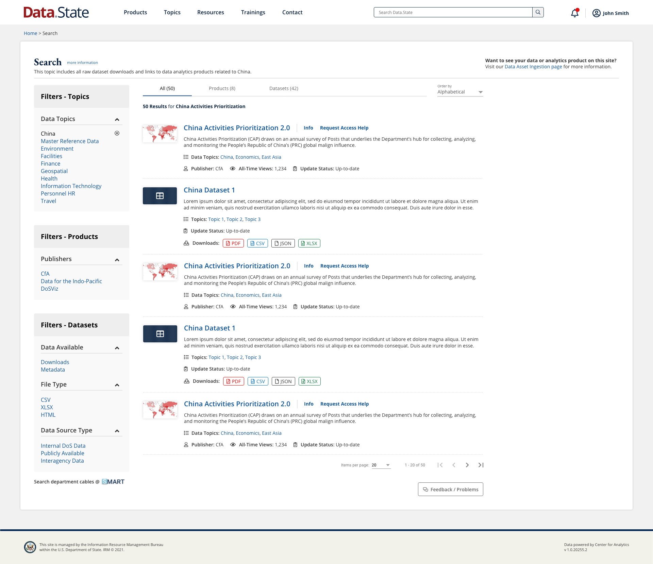Click the Feedback / Problems button
The image size is (653, 564).
(x=450, y=489)
